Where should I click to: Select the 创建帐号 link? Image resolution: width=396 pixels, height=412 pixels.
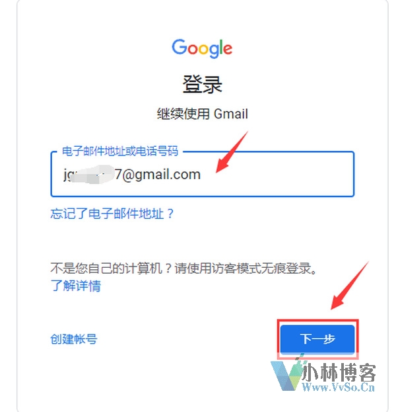click(74, 339)
